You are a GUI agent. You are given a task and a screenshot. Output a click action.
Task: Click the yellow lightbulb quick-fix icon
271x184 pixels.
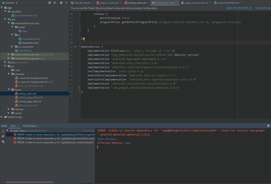[84, 39]
